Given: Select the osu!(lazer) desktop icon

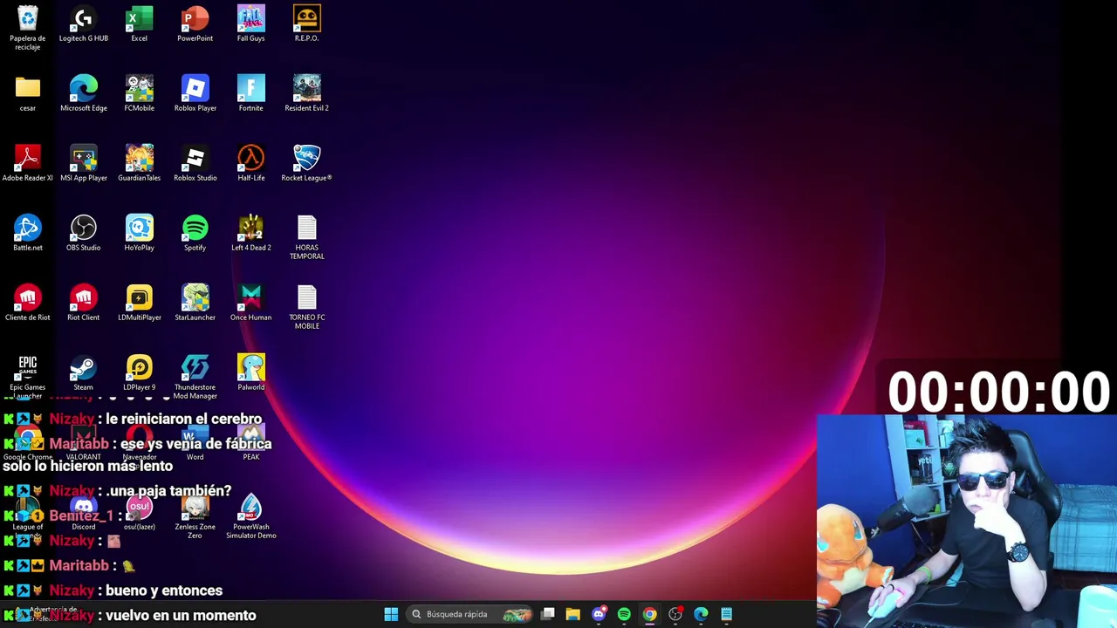Looking at the screenshot, I should (x=140, y=513).
